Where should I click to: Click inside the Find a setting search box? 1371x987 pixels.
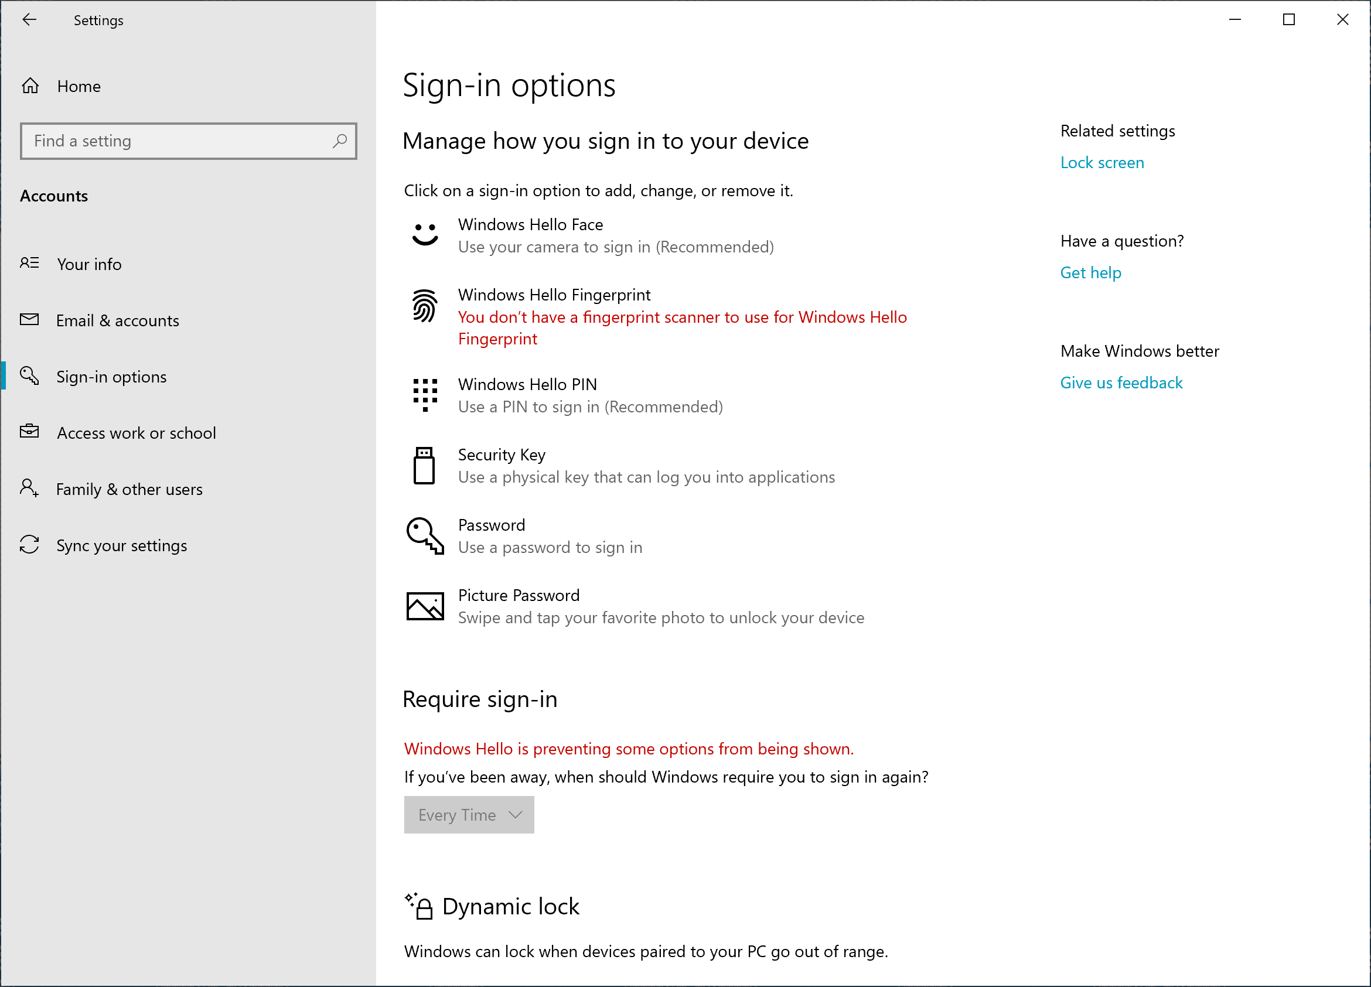175,141
